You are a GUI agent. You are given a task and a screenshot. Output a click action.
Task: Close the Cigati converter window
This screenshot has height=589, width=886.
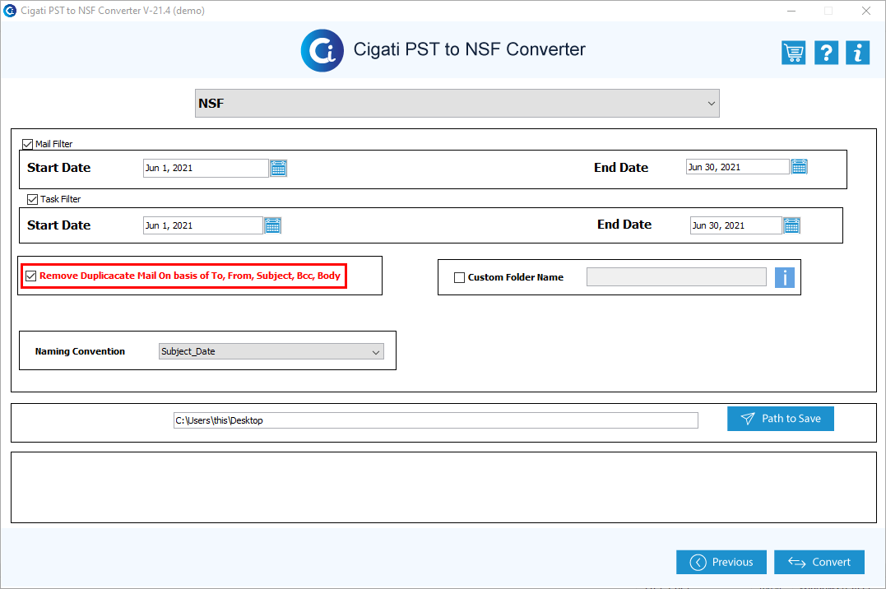coord(865,11)
